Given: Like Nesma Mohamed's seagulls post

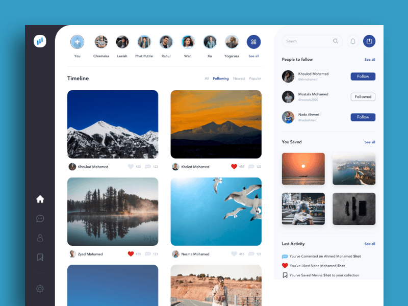Looking at the screenshot, I should point(234,253).
